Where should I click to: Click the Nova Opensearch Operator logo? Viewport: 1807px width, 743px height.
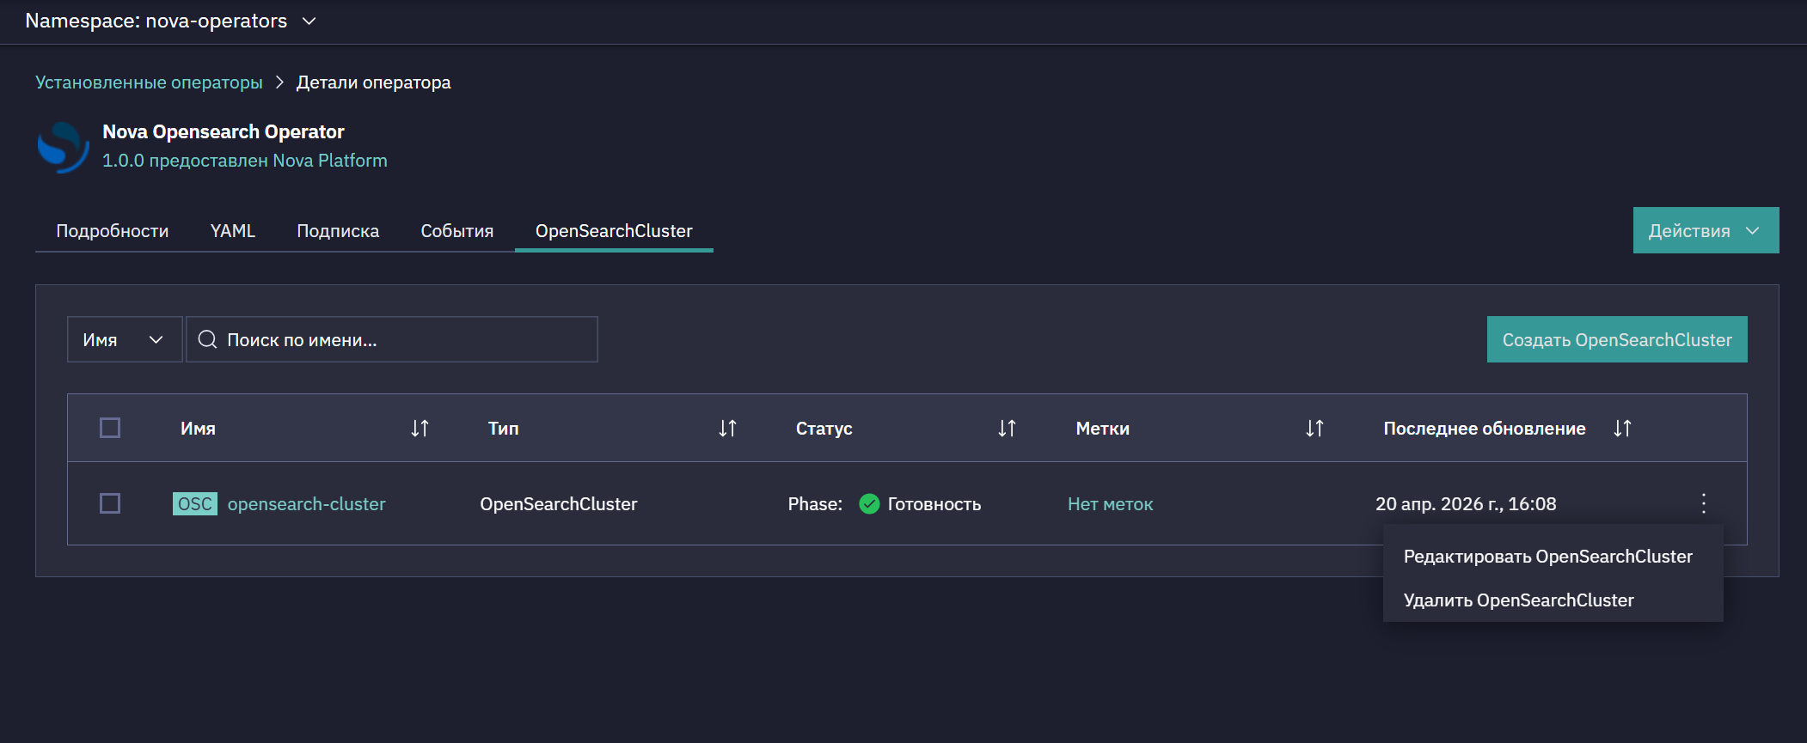63,146
